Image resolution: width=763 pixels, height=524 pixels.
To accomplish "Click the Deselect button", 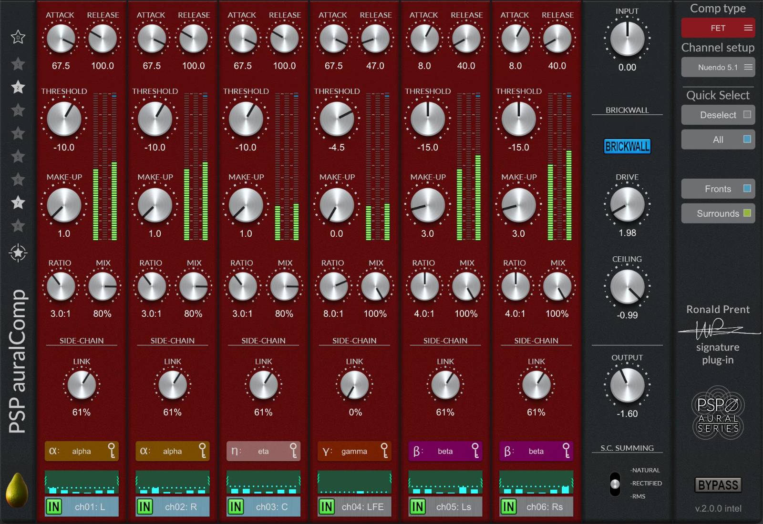I will coord(718,115).
